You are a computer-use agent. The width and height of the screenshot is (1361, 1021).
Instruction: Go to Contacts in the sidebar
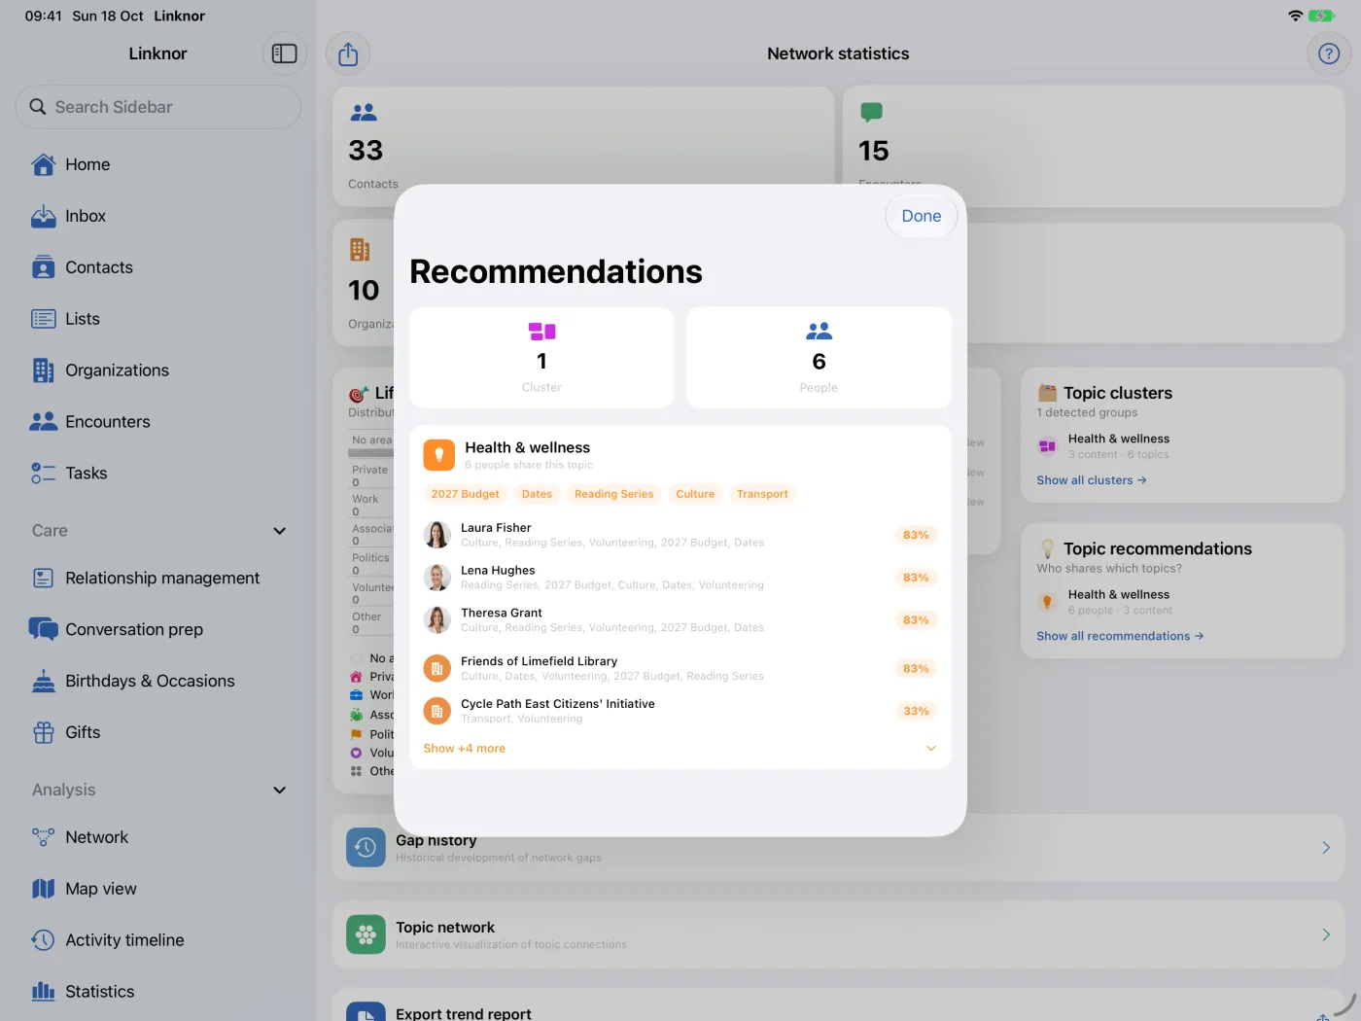[x=158, y=267]
